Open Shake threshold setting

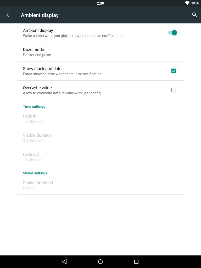click(100, 185)
